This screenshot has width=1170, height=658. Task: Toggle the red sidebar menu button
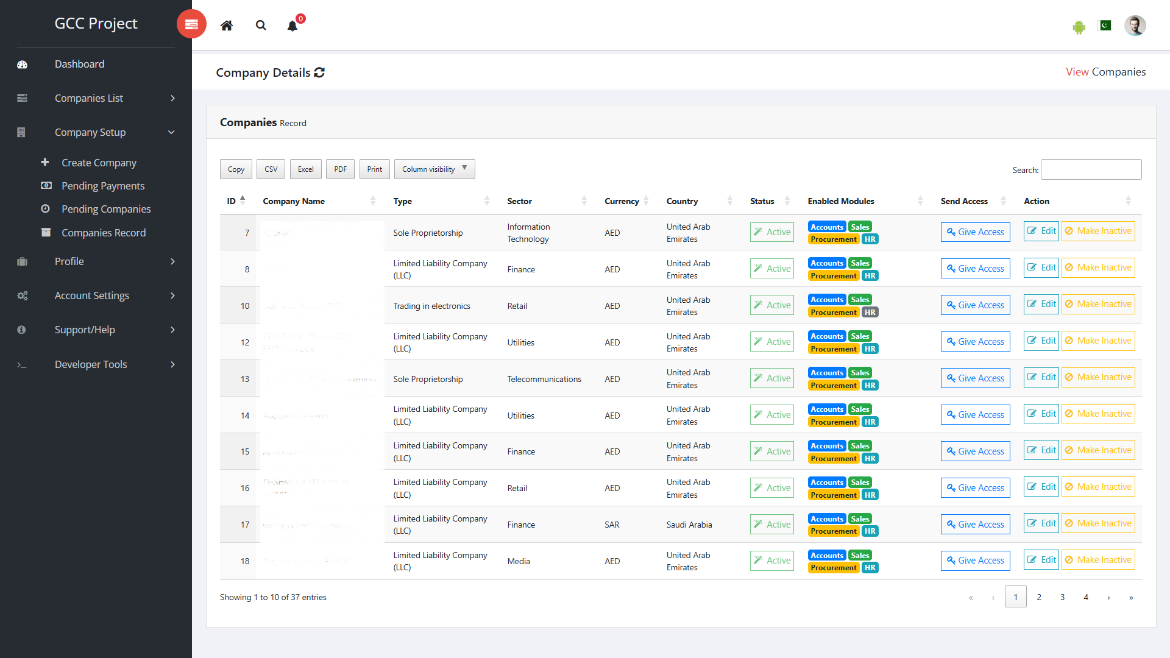[x=191, y=24]
